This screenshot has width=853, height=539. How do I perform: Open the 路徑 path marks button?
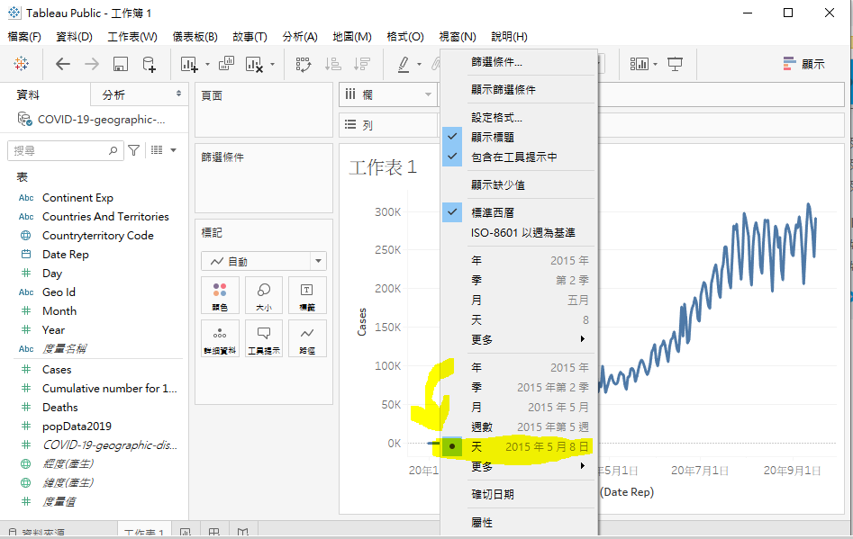point(307,338)
